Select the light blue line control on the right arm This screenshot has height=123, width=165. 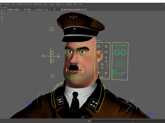pyautogui.click(x=130, y=106)
